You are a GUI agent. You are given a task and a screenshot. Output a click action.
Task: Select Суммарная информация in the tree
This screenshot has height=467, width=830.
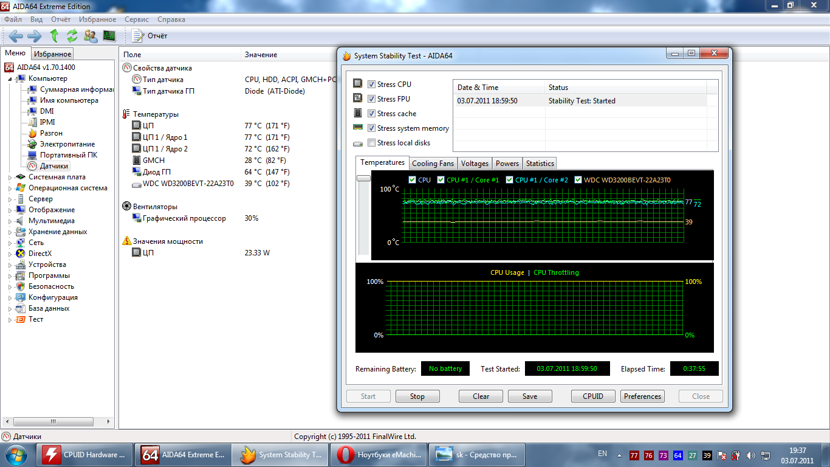pos(77,89)
